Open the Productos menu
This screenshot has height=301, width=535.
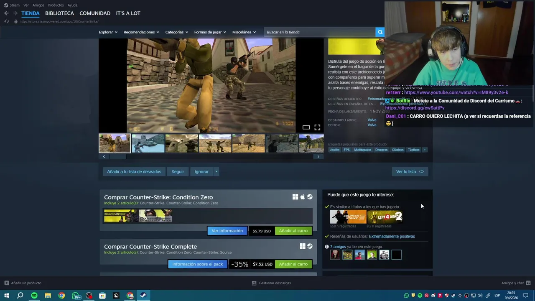(x=56, y=5)
